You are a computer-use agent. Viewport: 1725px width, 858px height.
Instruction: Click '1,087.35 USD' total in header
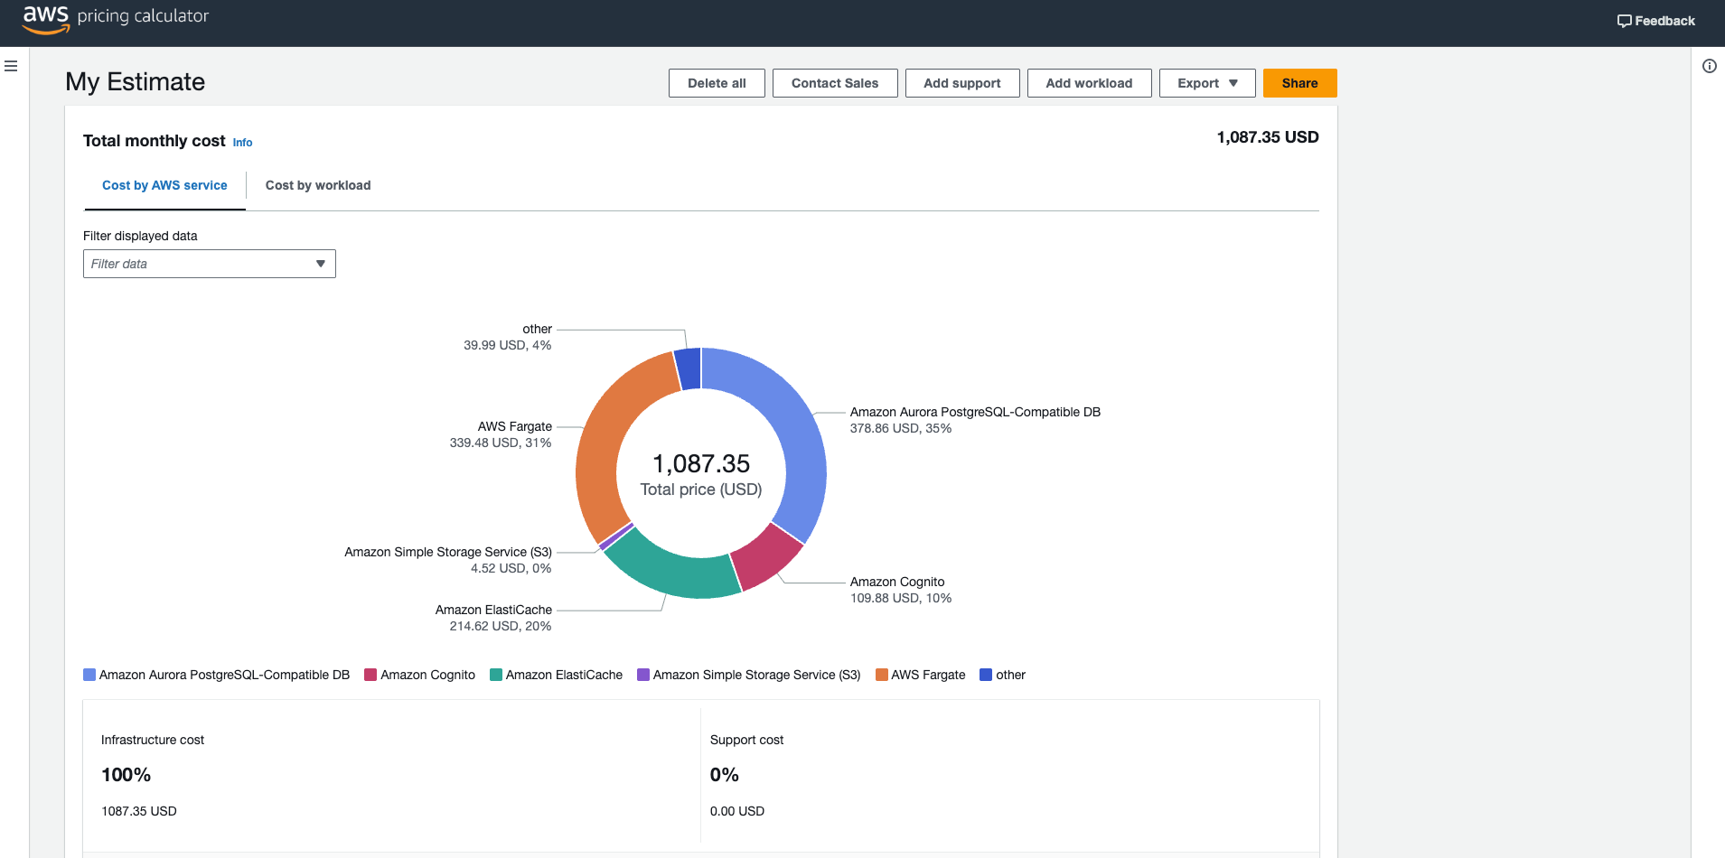tap(1268, 137)
